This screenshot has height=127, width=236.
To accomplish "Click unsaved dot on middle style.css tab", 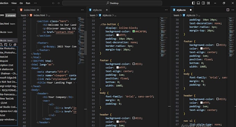I will (107, 10).
